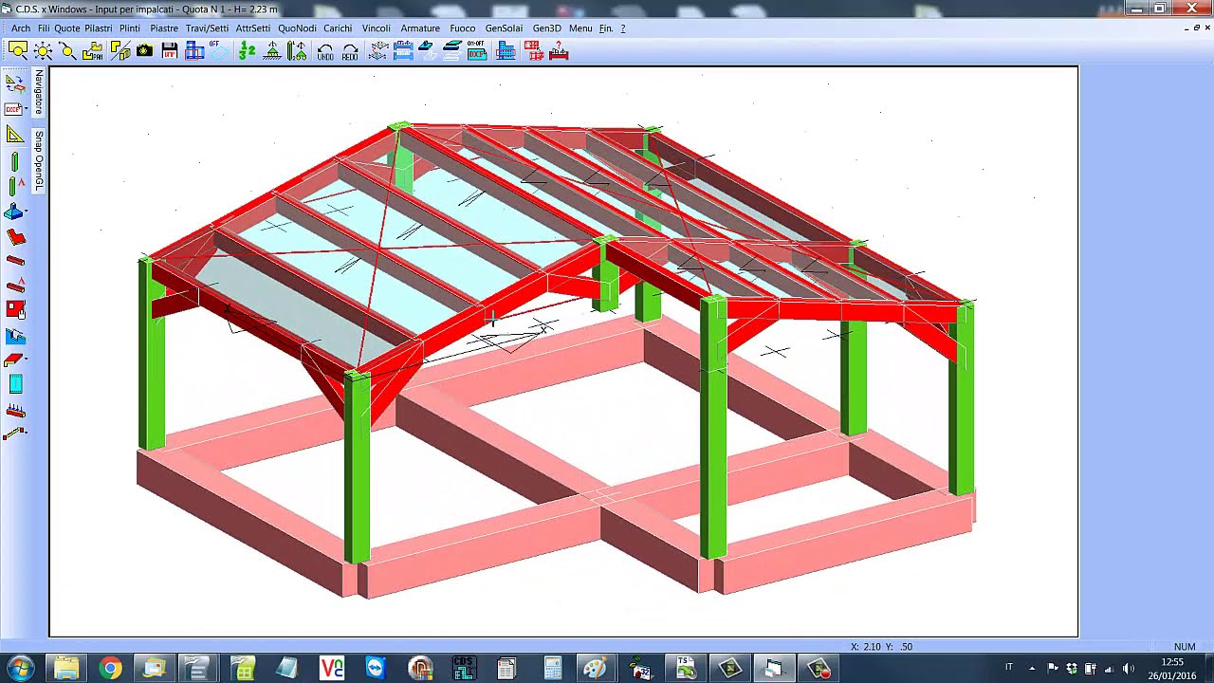
Task: Select the red beam insertion tool
Action: (x=15, y=260)
